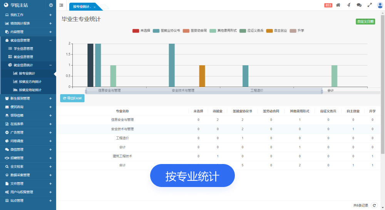Screen dimensions: 385x210
Task: Click the 自定义日期 button
Action: click(365, 21)
